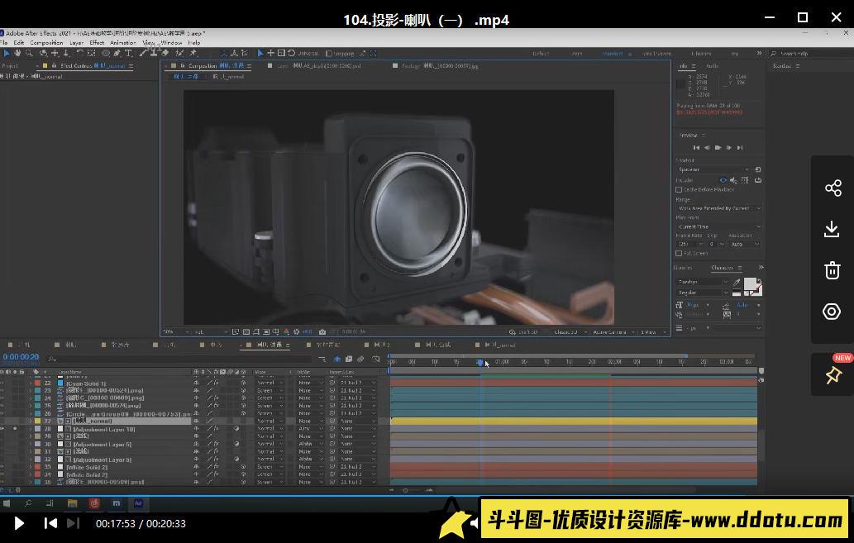Click the player download icon on sidebar
The width and height of the screenshot is (854, 543).
(832, 229)
